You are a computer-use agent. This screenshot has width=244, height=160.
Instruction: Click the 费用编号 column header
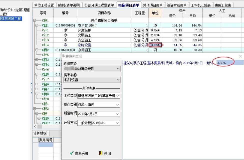(x=46, y=140)
